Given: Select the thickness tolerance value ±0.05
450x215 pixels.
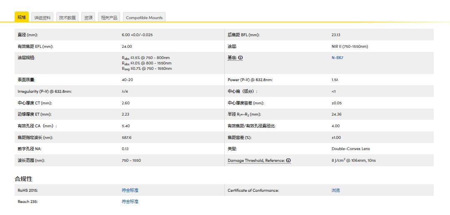Looking at the screenshot, I should (337, 103).
